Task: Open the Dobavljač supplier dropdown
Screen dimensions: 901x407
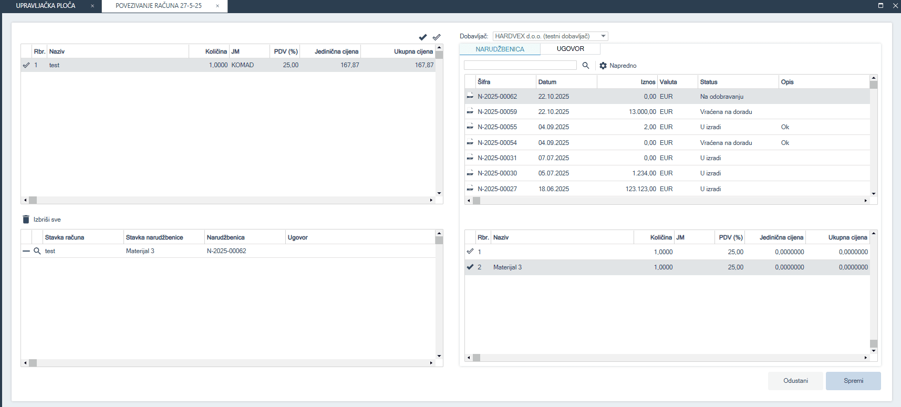Action: click(x=603, y=36)
